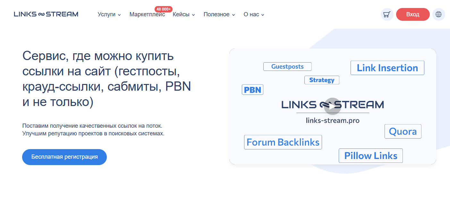Select the PBN tag
450x197 pixels.
[x=252, y=89]
